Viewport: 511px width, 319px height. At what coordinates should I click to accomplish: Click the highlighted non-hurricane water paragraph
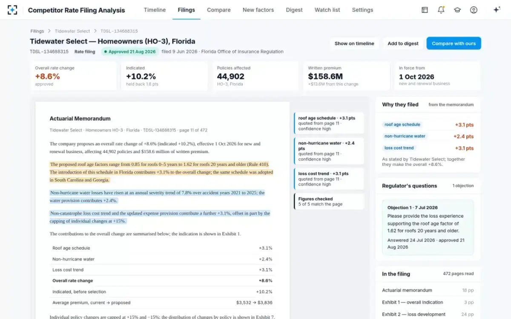point(157,197)
